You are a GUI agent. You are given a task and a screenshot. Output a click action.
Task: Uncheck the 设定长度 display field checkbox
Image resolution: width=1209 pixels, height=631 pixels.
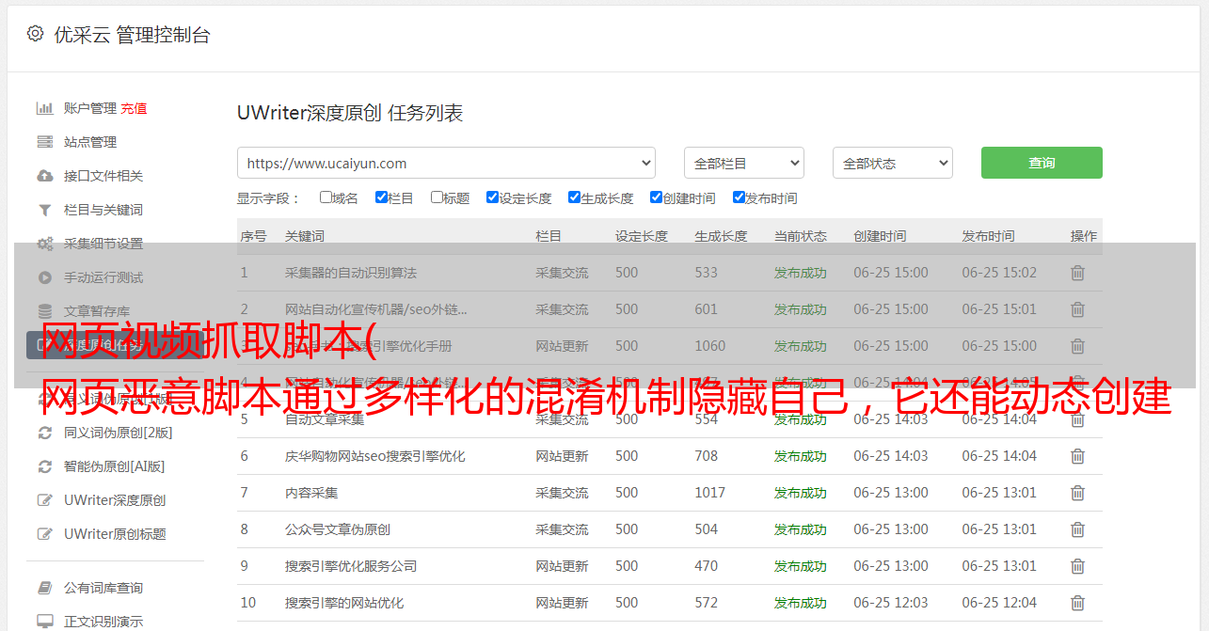click(x=492, y=197)
